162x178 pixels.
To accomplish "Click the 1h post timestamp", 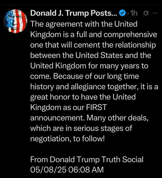I will [x=134, y=13].
